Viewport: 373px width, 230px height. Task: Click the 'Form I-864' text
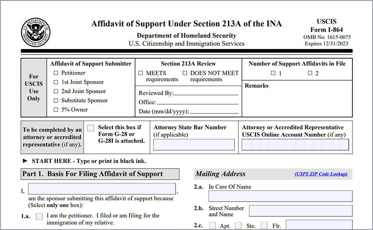coord(326,30)
